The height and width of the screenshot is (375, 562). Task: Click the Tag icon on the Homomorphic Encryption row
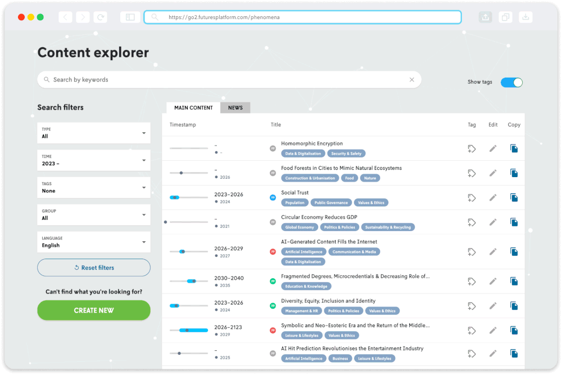click(x=472, y=148)
